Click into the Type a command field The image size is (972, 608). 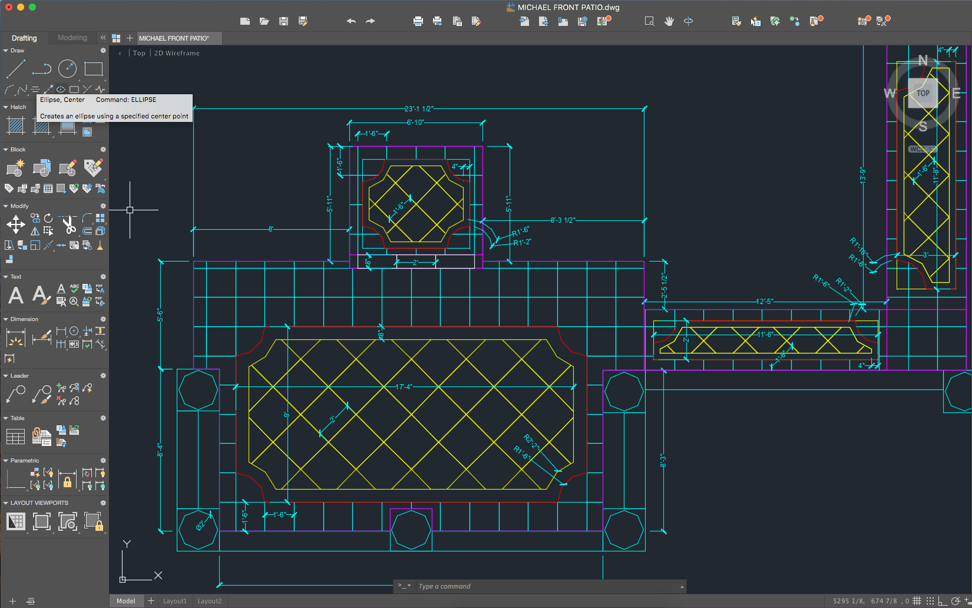(548, 586)
